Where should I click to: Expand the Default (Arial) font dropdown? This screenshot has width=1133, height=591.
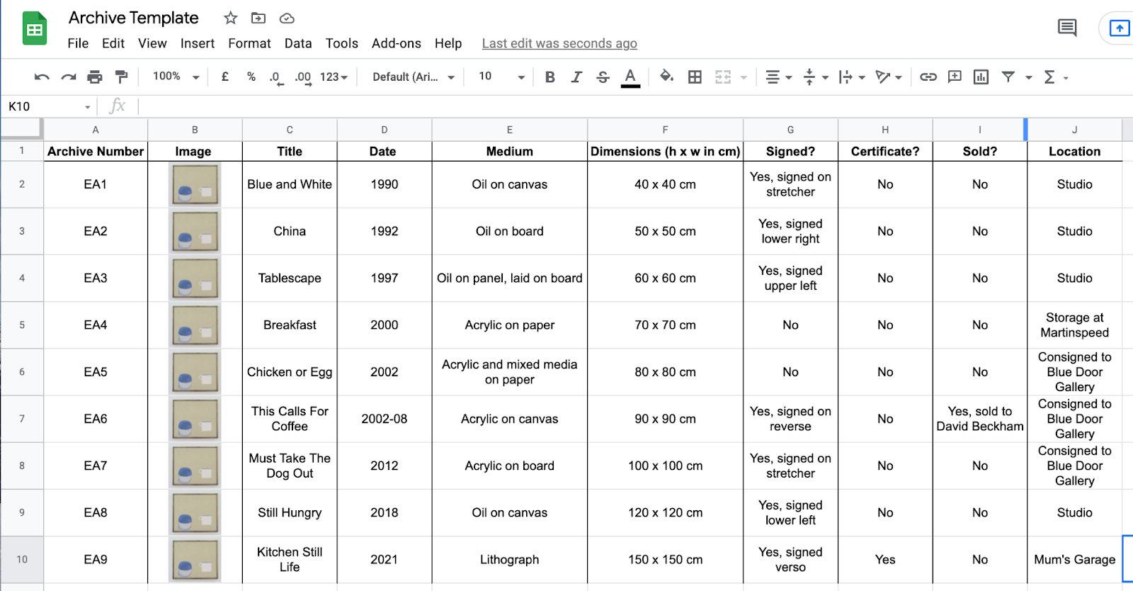(413, 77)
